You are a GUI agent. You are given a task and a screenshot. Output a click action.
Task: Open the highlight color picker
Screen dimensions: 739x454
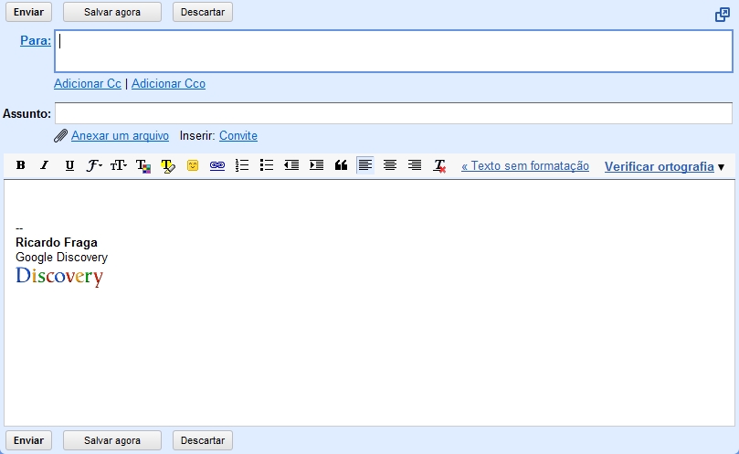tap(168, 166)
